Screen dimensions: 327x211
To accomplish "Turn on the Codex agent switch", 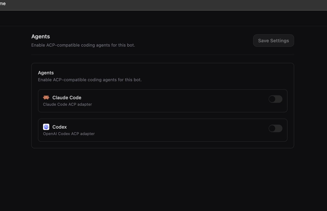I will coord(275,128).
